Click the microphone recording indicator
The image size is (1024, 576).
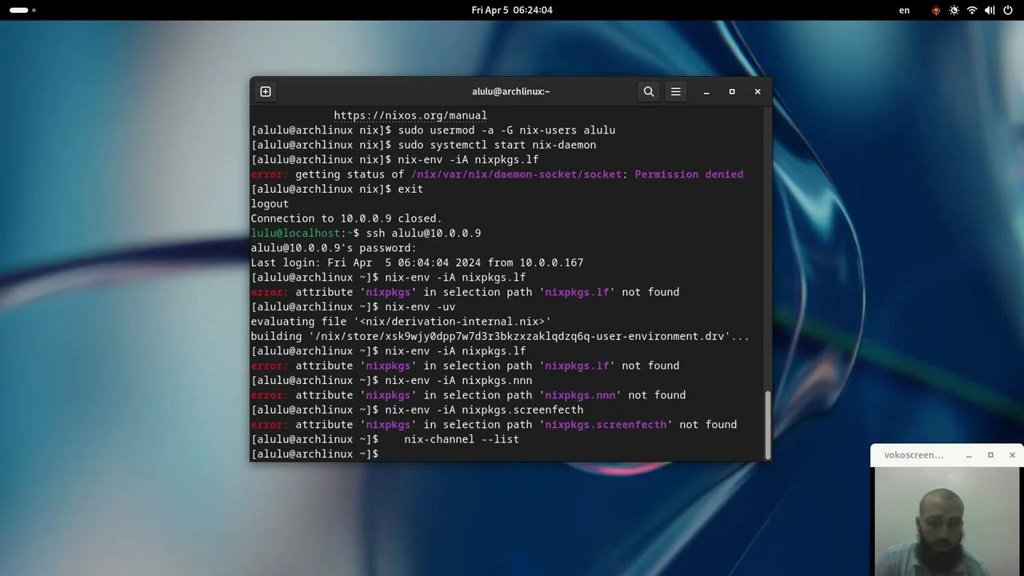[x=936, y=10]
